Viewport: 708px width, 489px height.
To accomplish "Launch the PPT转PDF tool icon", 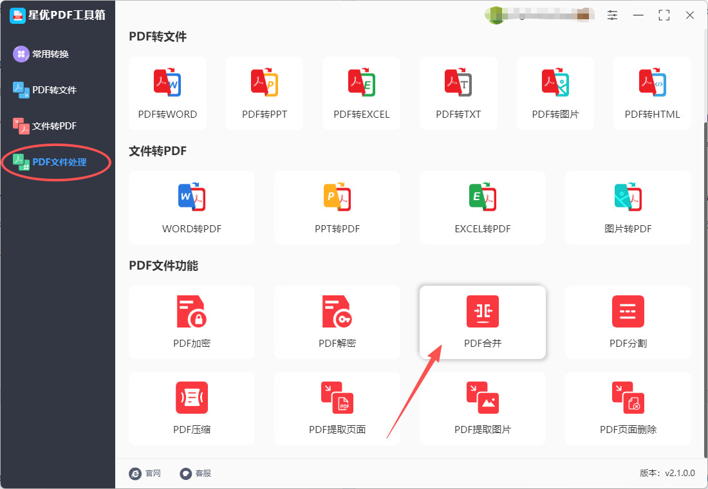I will (337, 197).
